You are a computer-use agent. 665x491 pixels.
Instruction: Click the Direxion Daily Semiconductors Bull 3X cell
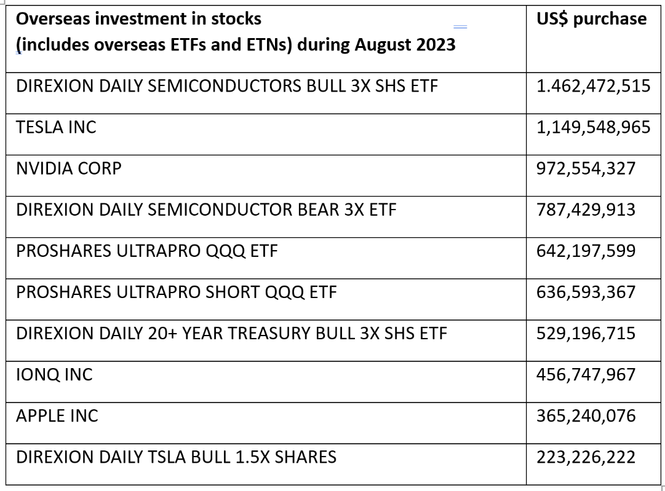226,86
